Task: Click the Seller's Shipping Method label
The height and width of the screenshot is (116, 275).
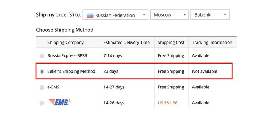Action: pyautogui.click(x=71, y=71)
